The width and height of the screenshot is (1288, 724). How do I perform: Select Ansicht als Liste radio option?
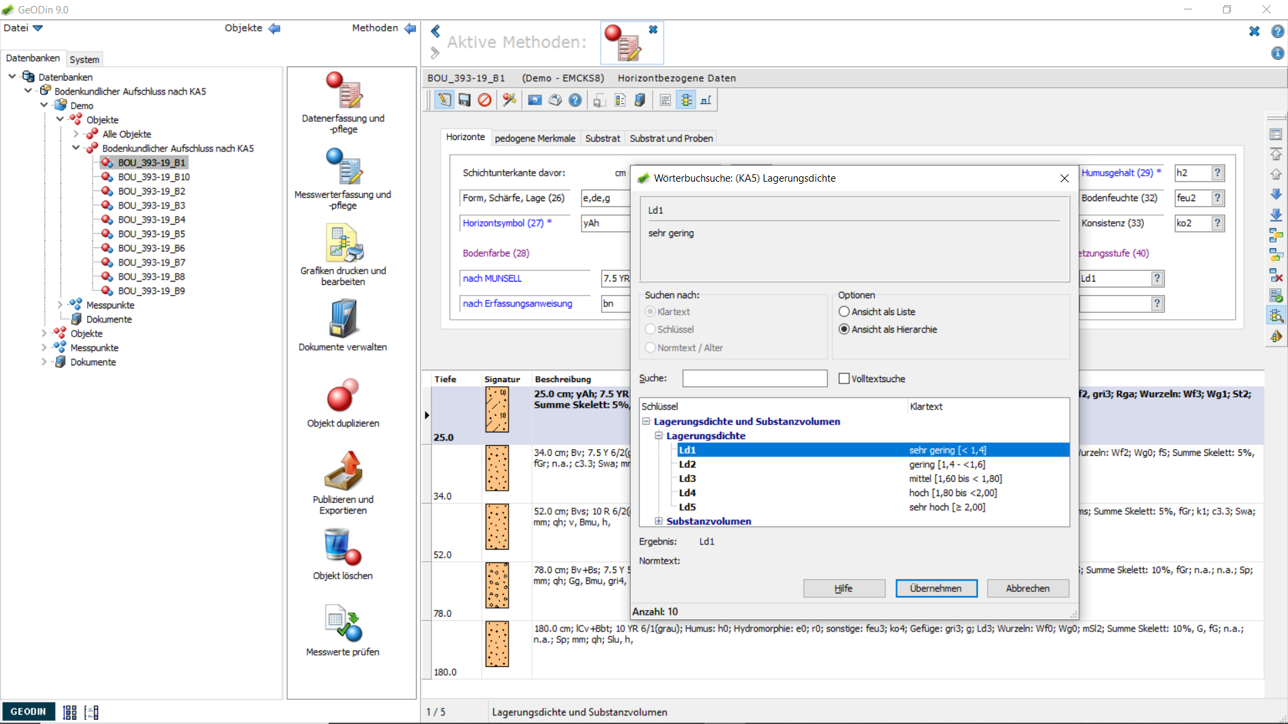coord(844,312)
